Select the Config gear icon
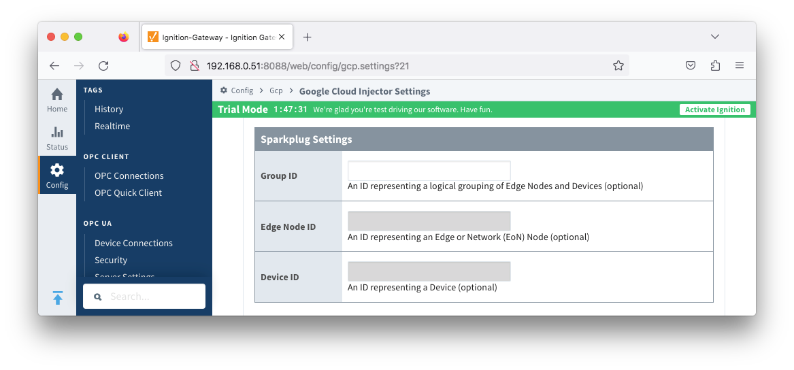 click(x=57, y=175)
